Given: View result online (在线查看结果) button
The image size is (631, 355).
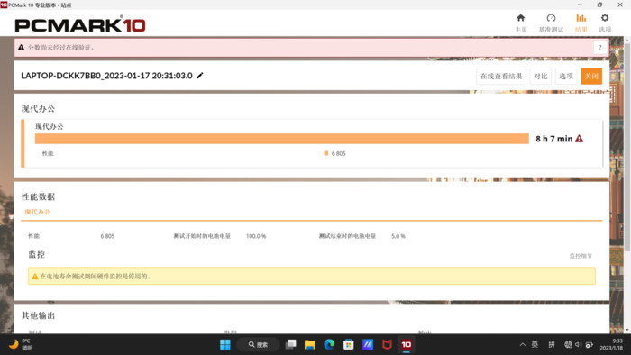Looking at the screenshot, I should [x=501, y=76].
